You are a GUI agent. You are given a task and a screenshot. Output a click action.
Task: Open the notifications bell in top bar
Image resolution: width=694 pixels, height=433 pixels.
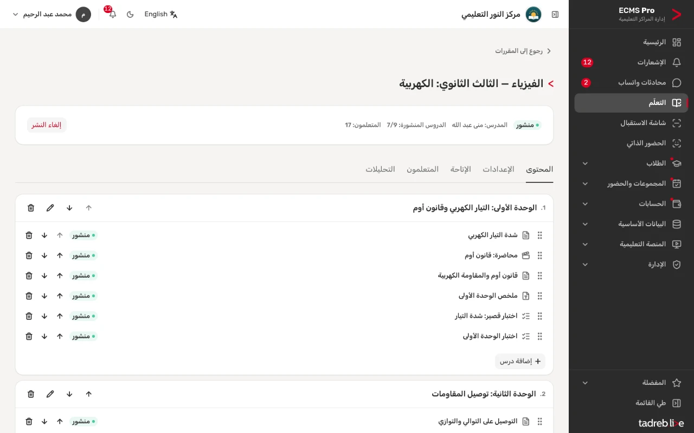113,14
